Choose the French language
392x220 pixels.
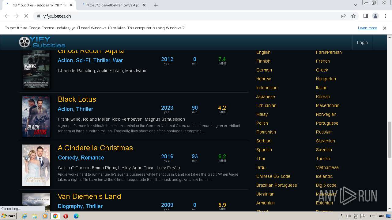click(x=323, y=61)
